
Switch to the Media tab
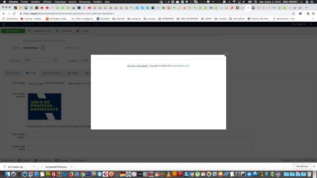73,73
